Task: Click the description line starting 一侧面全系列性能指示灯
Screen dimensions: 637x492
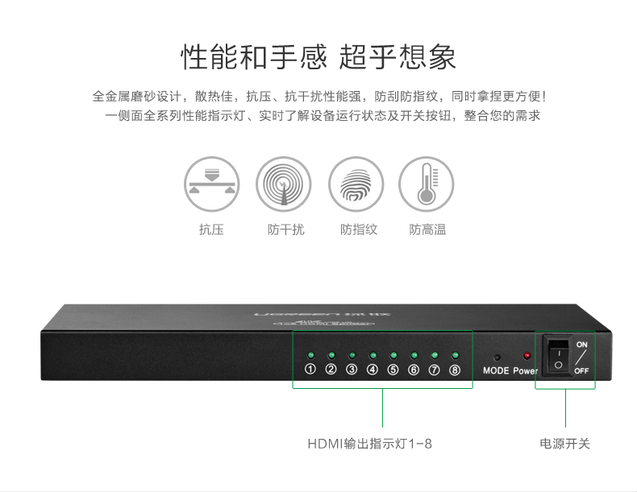Action: coord(323,116)
